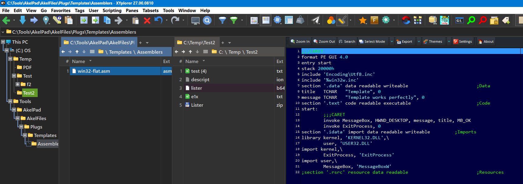This screenshot has height=184, width=523.
Task: Click the KG weight icon
Action: [x=300, y=20]
